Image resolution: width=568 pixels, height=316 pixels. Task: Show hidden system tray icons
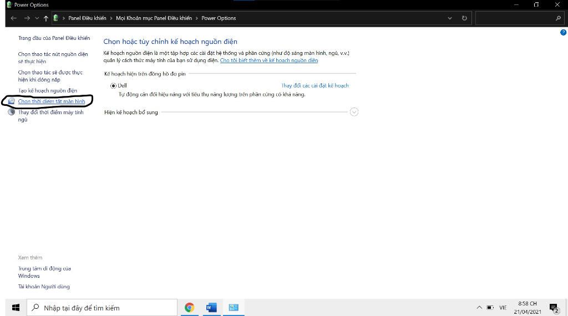pyautogui.click(x=479, y=308)
